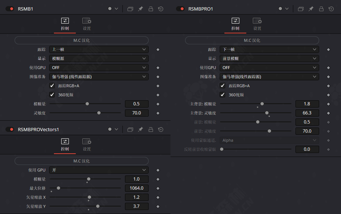The height and width of the screenshot is (214, 341).
Task: Click RSMB1 versions icon
Action: coord(130,9)
